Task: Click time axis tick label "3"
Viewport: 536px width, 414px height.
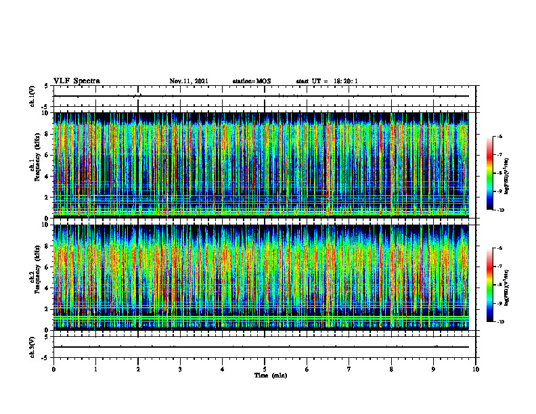Action: coord(180,369)
